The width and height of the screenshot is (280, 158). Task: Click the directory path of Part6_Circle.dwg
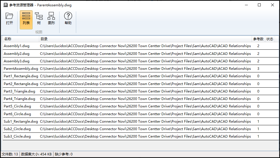coord(145,114)
